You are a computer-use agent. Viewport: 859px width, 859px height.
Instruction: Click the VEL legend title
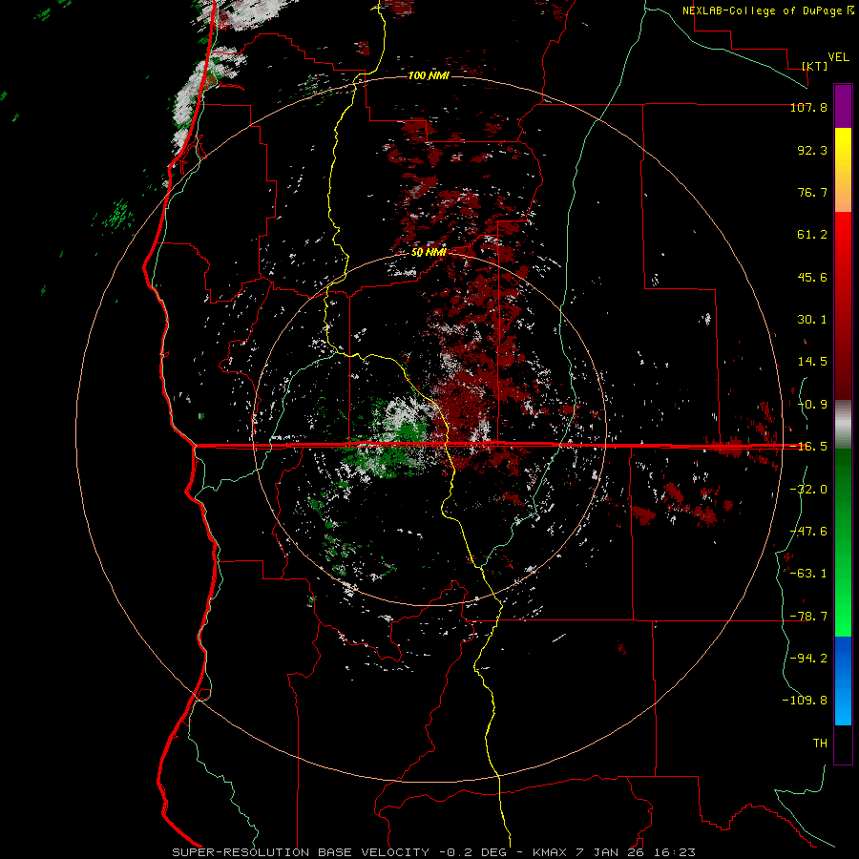tap(838, 57)
